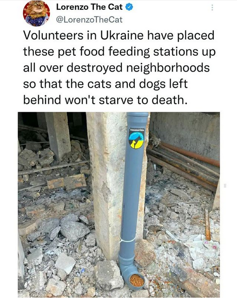
Task: Open the attached feeding station photo
Action: [x=118, y=205]
